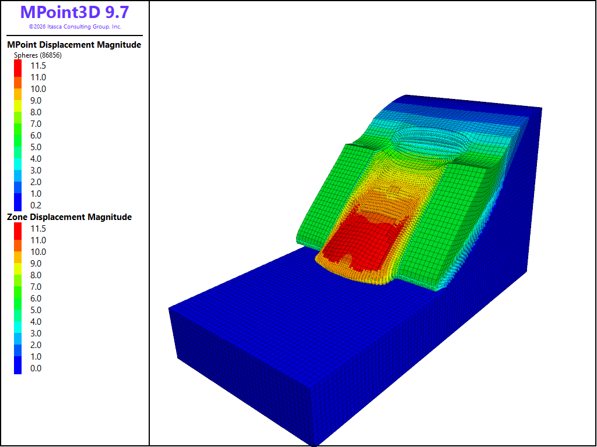597x447 pixels.
Task: Click the 0.2 value in MPoint legend
Action: point(36,205)
